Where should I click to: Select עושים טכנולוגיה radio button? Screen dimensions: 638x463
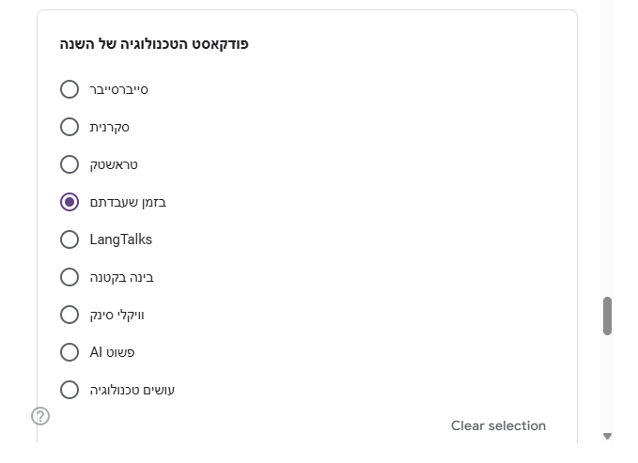point(70,390)
